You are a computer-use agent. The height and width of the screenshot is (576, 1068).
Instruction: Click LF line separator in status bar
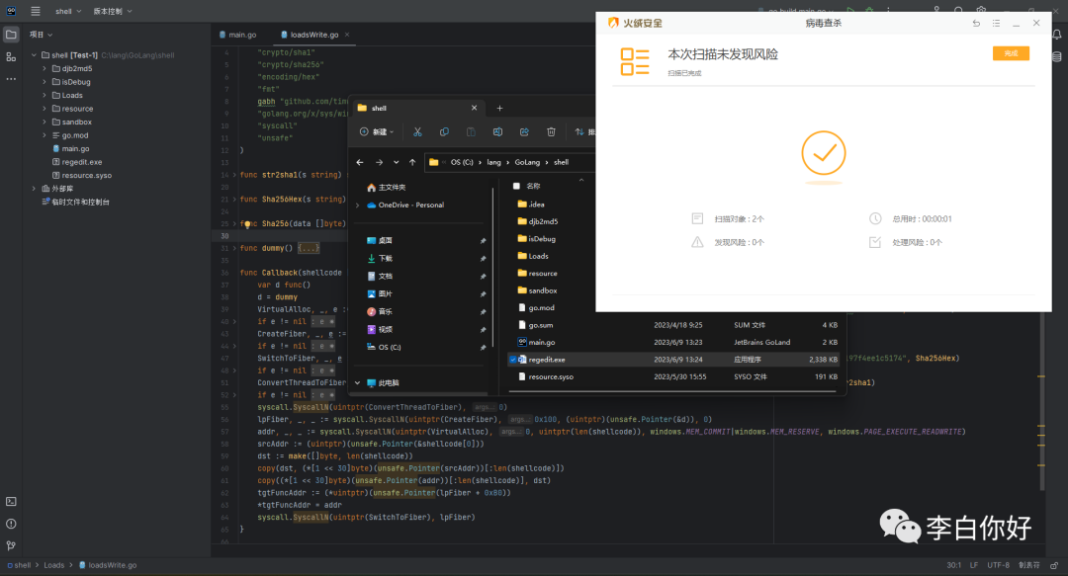pos(974,565)
